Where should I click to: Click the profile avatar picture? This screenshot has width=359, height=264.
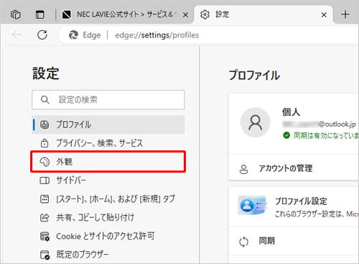point(256,122)
